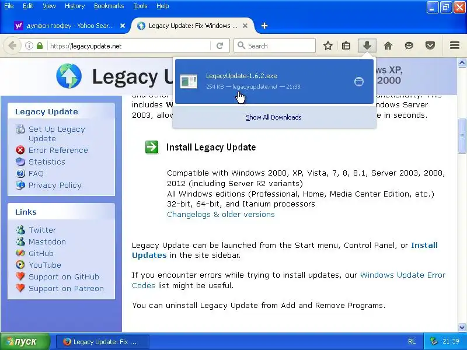Bookmark this page with the star icon

(x=328, y=46)
